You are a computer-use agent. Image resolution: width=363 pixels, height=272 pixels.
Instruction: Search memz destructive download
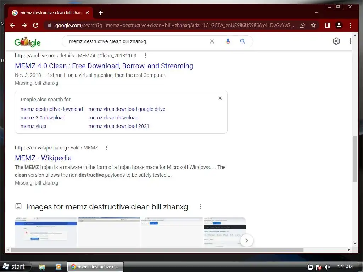[52, 109]
